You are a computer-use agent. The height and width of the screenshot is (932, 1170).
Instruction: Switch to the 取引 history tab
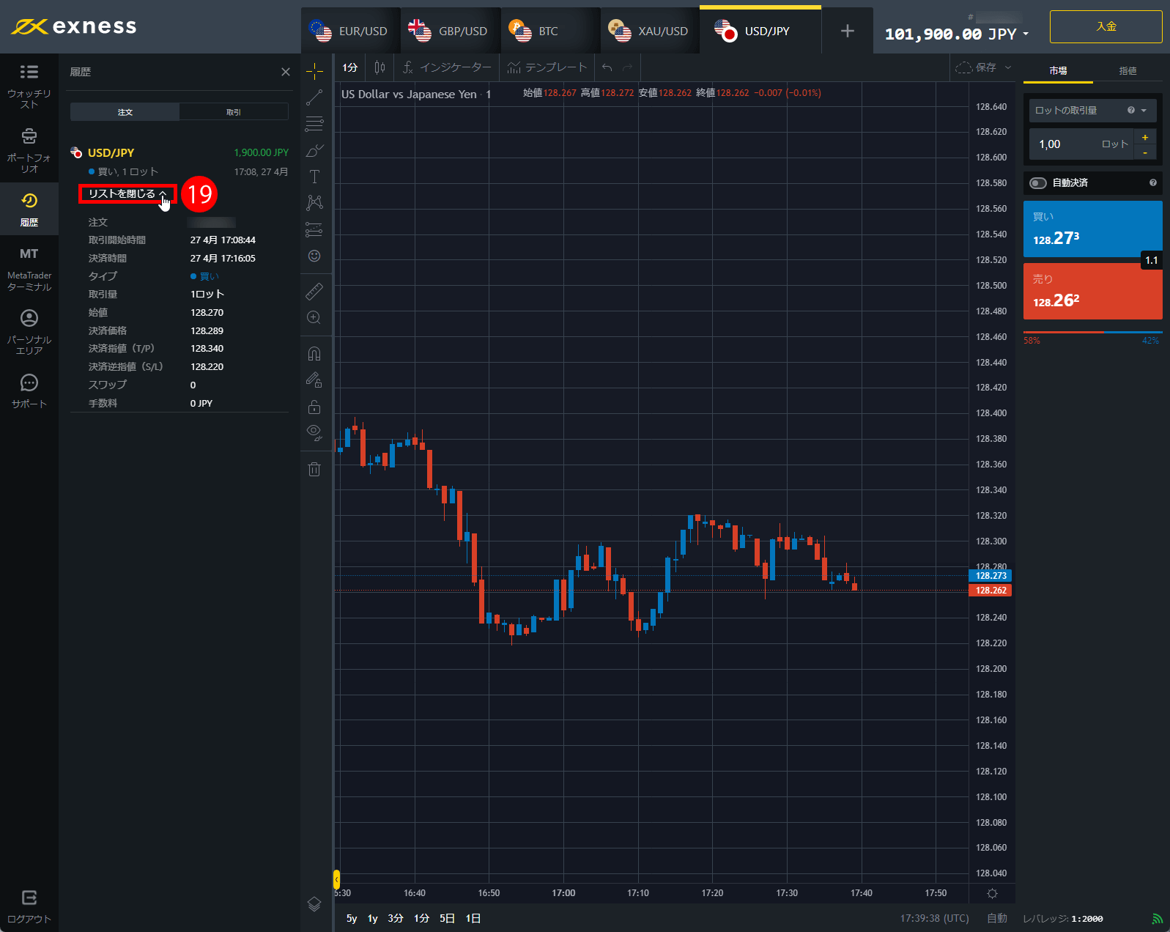click(x=234, y=112)
